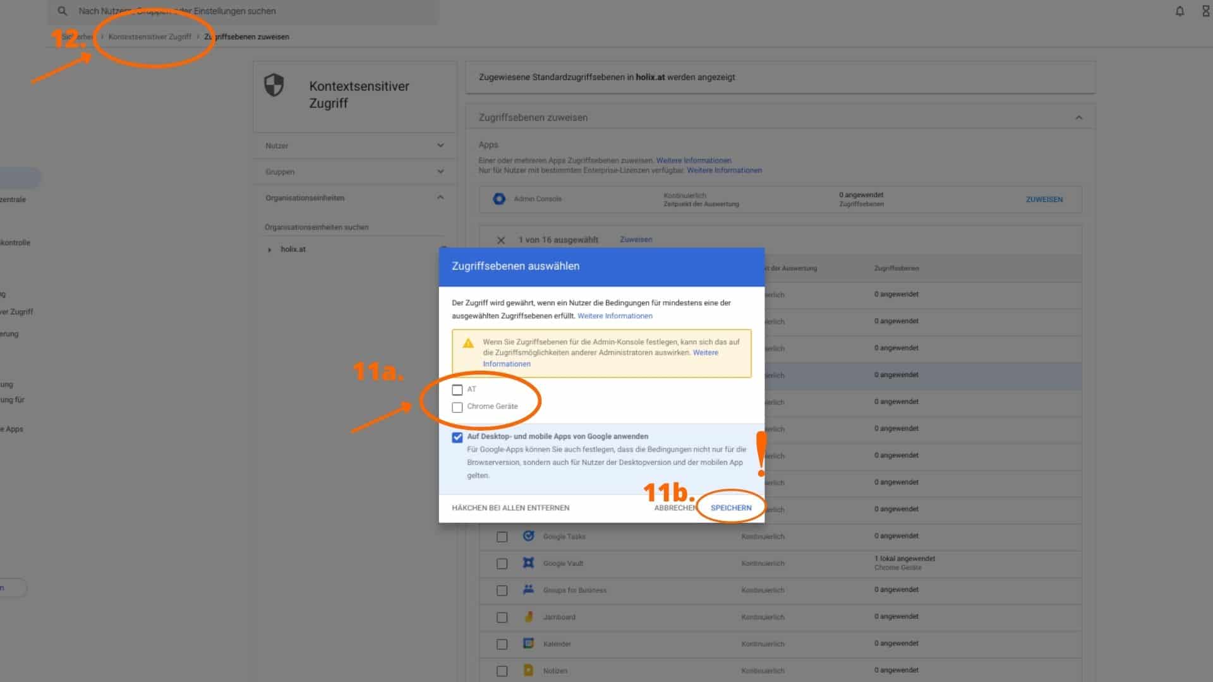
Task: Check the AT access level checkbox
Action: tap(457, 390)
